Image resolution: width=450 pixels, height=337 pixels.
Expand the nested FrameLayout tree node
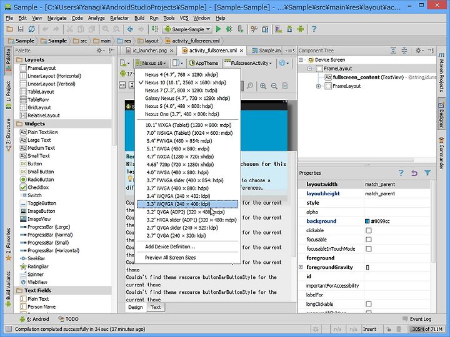(x=318, y=86)
